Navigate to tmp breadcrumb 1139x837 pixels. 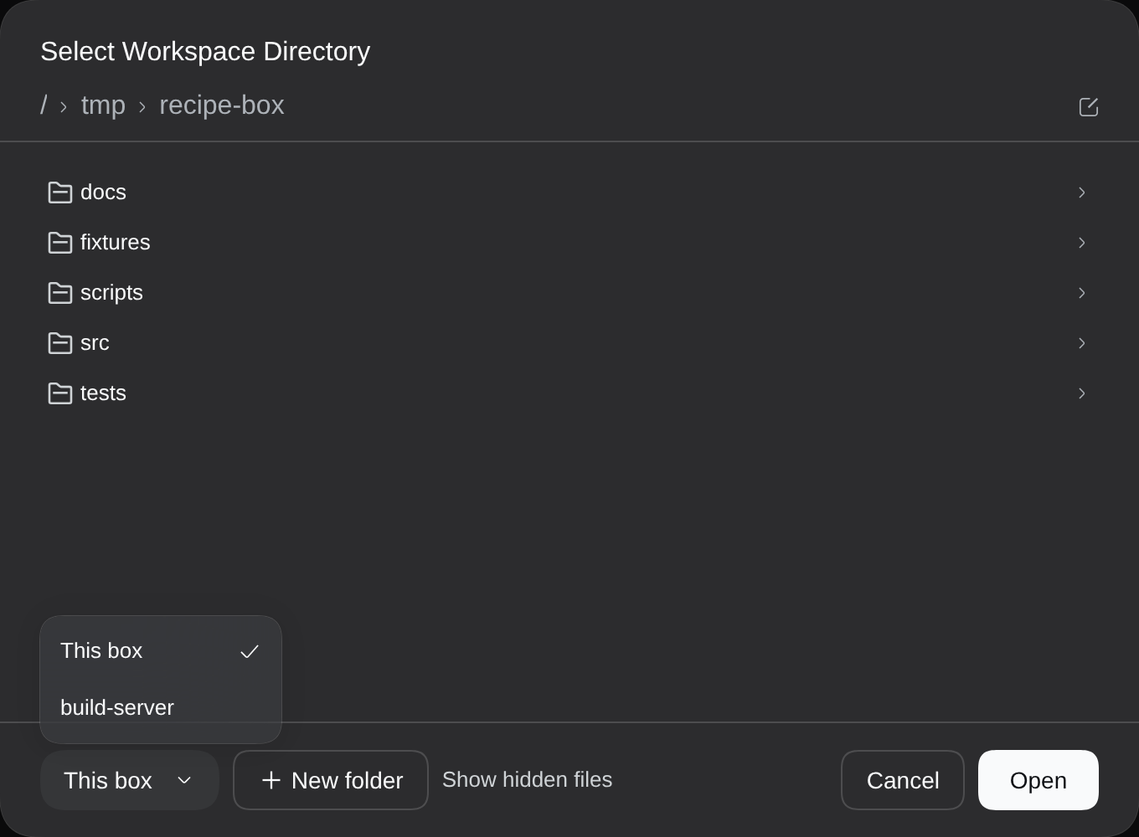tap(103, 105)
